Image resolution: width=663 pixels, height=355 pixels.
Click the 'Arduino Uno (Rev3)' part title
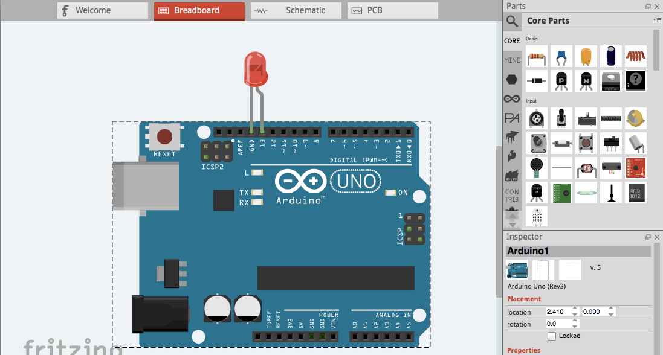tap(537, 286)
